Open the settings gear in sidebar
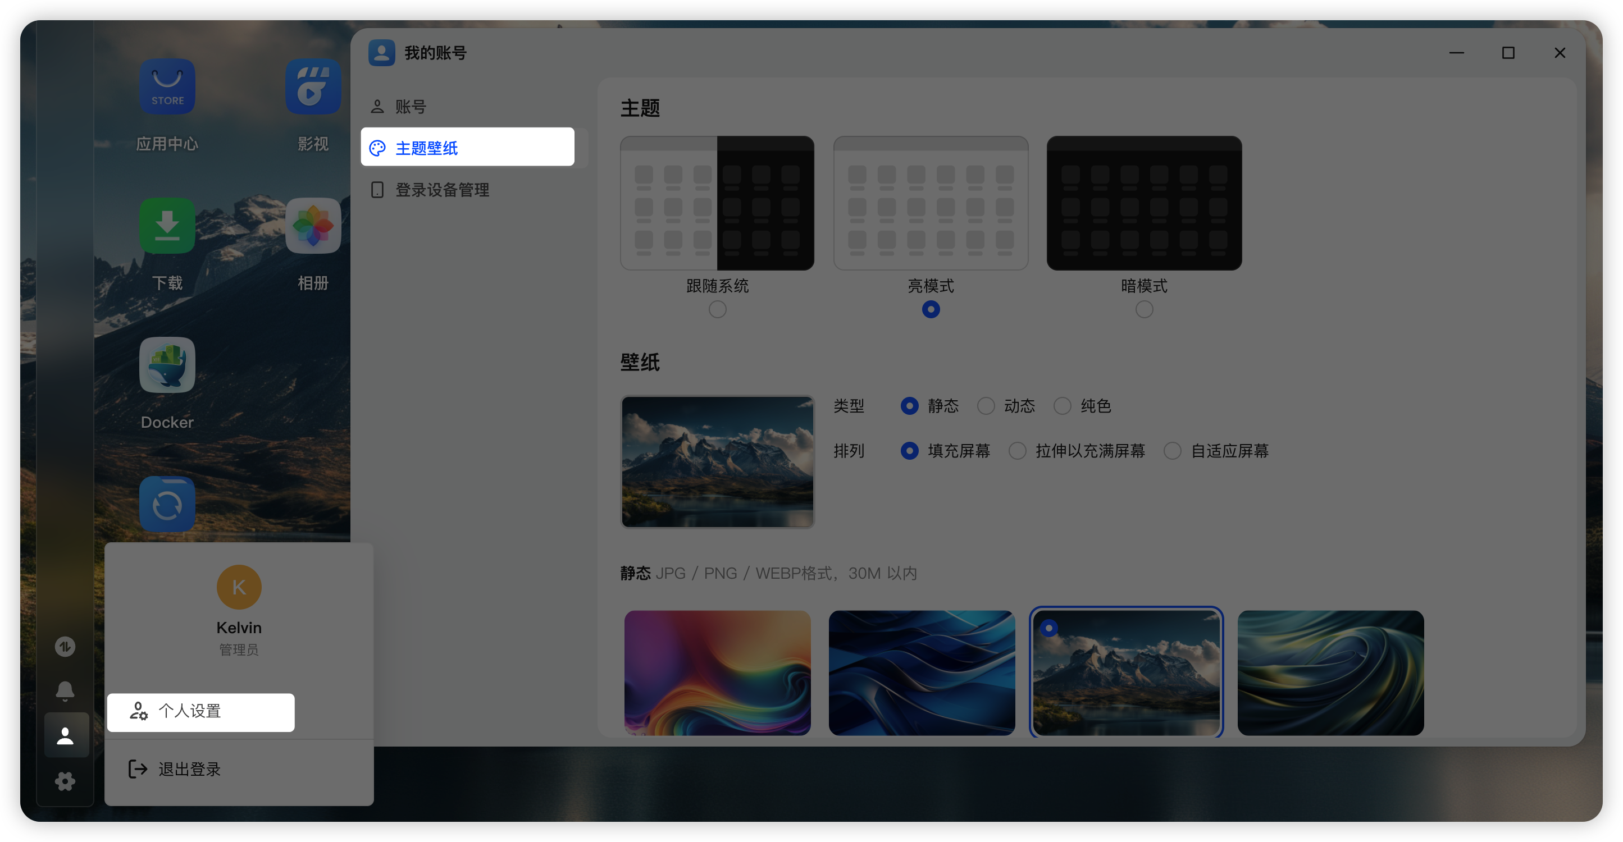 (x=65, y=781)
